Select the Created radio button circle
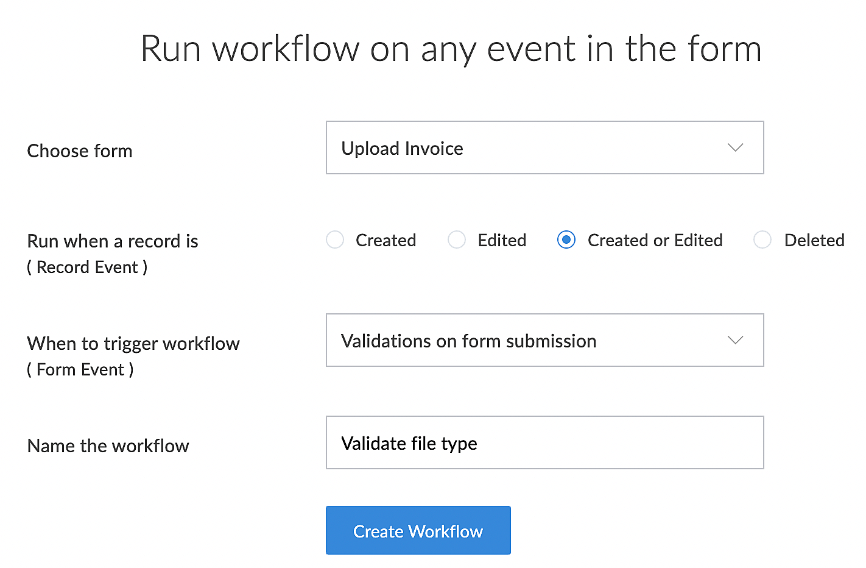The width and height of the screenshot is (866, 568). (335, 240)
